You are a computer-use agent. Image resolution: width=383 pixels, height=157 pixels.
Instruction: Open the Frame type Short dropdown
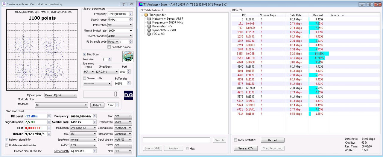[123, 122]
